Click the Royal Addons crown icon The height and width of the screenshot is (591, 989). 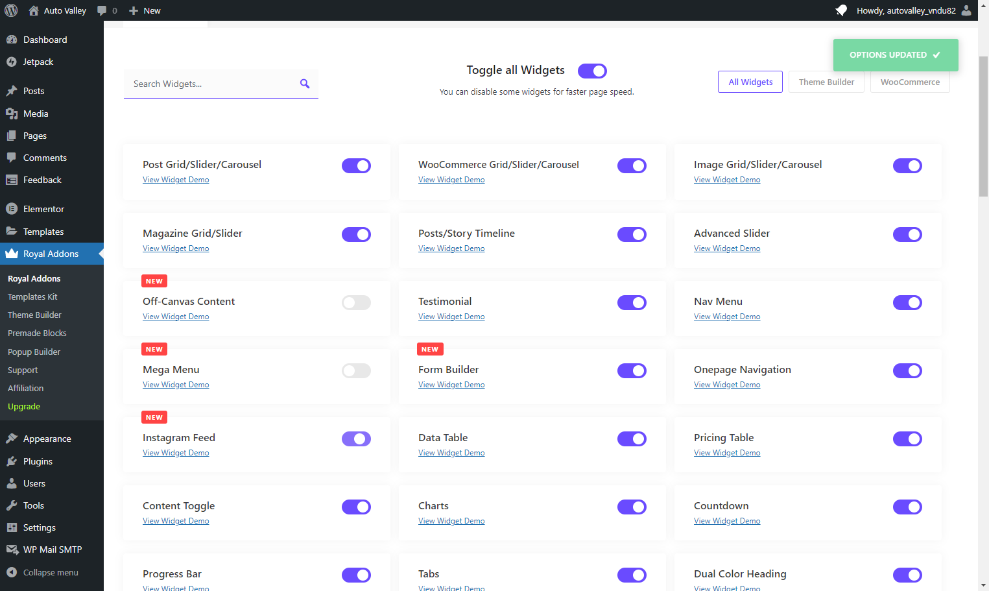point(12,254)
